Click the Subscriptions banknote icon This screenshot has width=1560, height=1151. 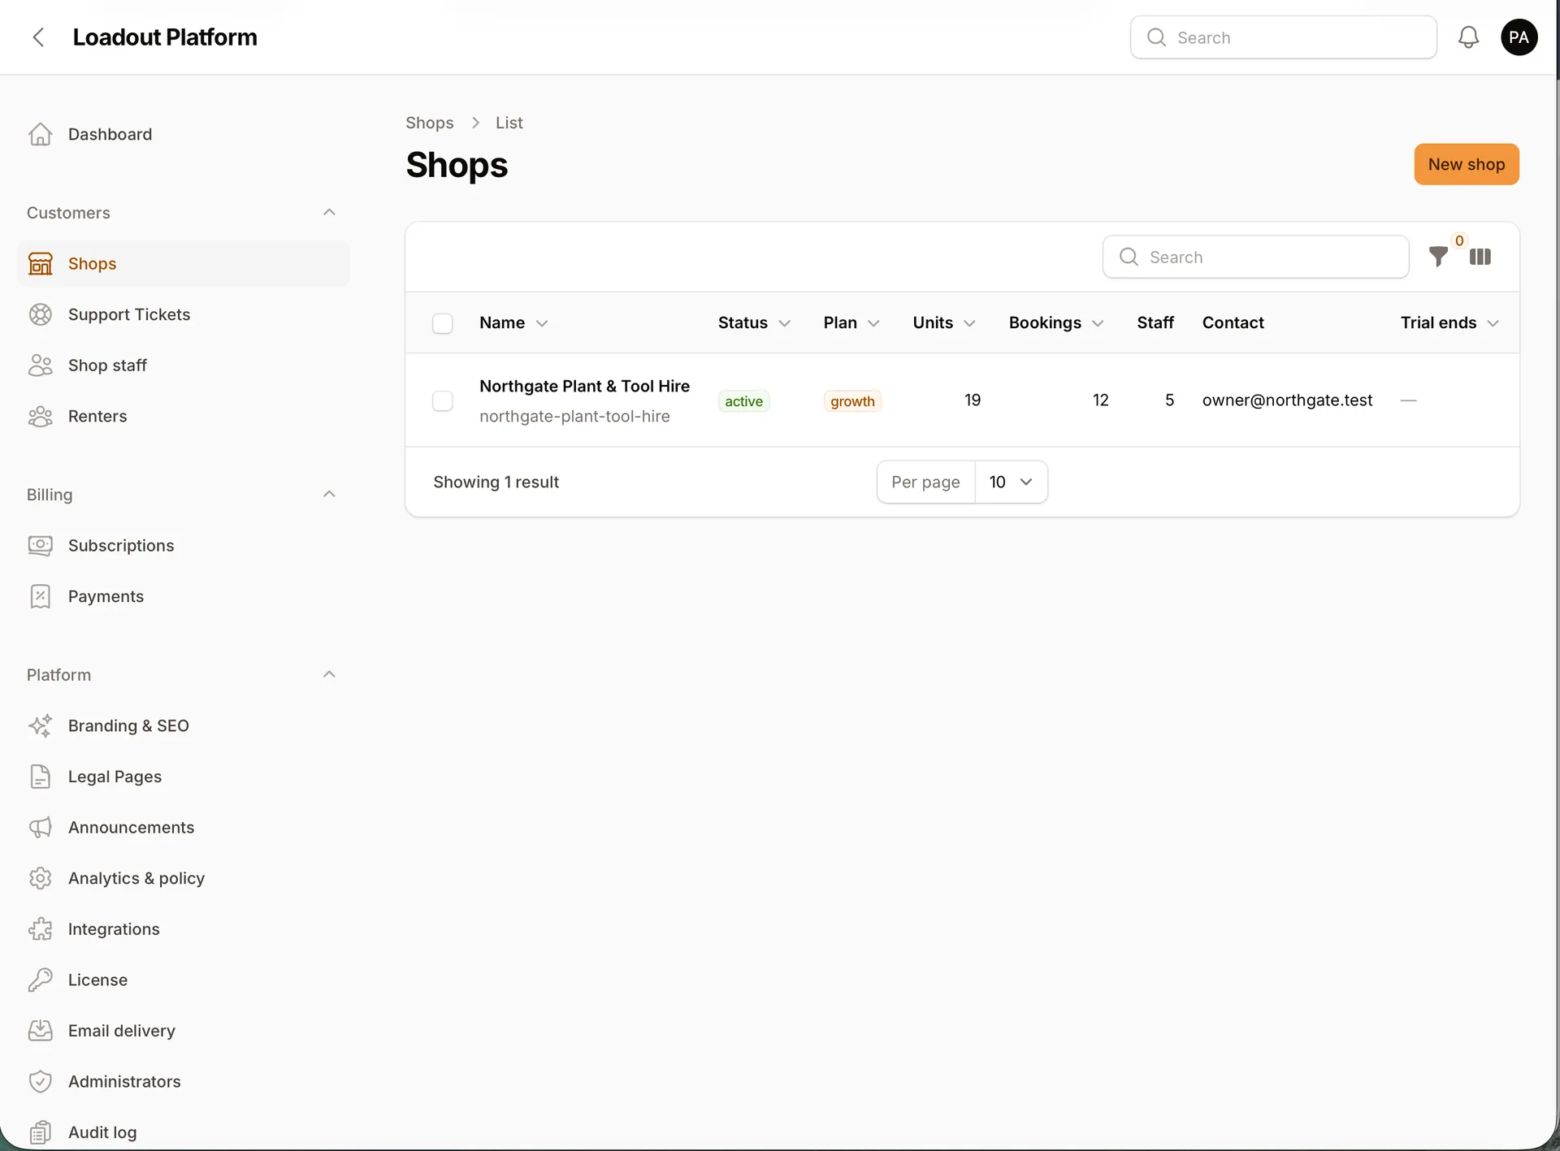(x=41, y=546)
